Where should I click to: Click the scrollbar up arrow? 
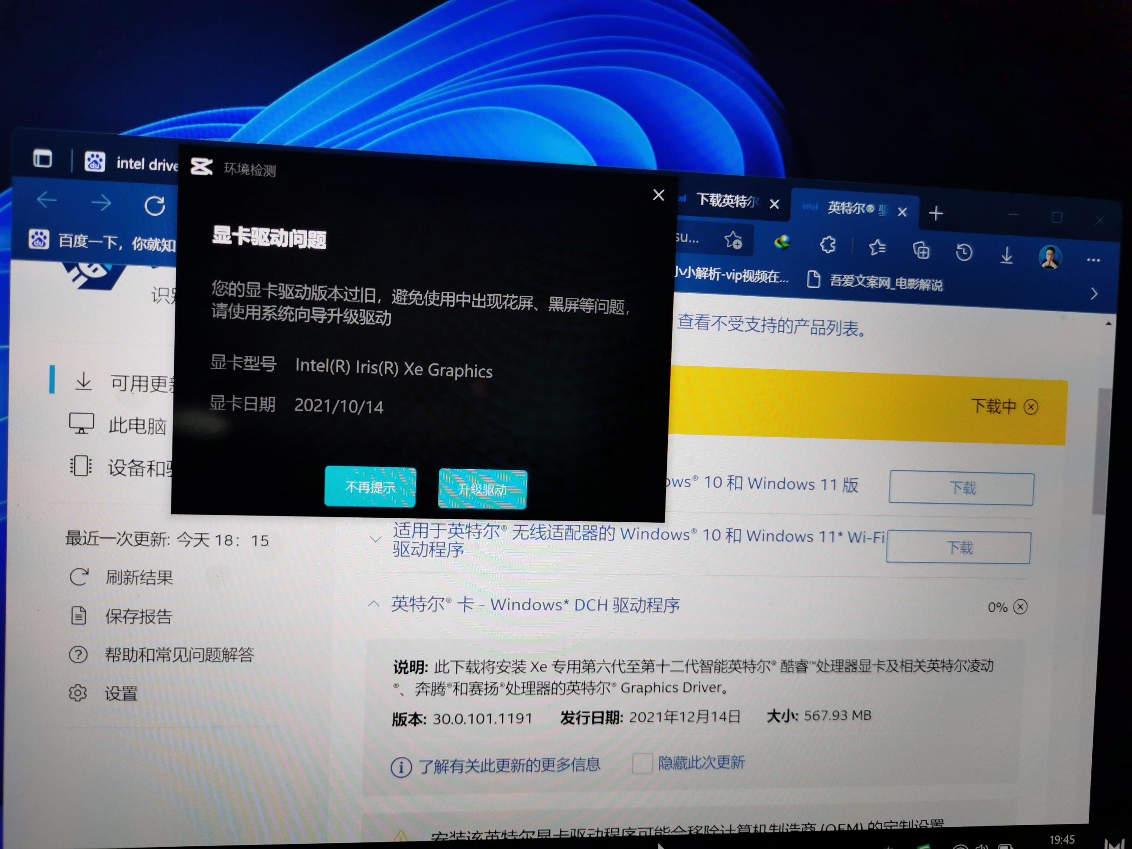point(1108,324)
